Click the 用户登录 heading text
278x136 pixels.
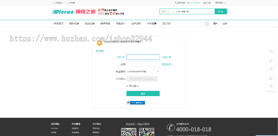click(x=100, y=51)
